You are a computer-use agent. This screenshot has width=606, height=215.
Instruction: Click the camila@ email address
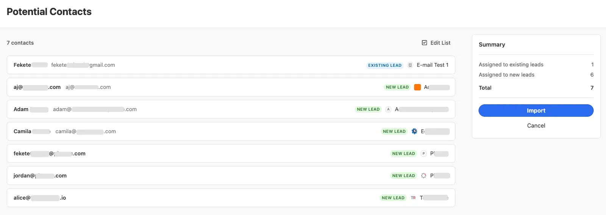(x=86, y=132)
